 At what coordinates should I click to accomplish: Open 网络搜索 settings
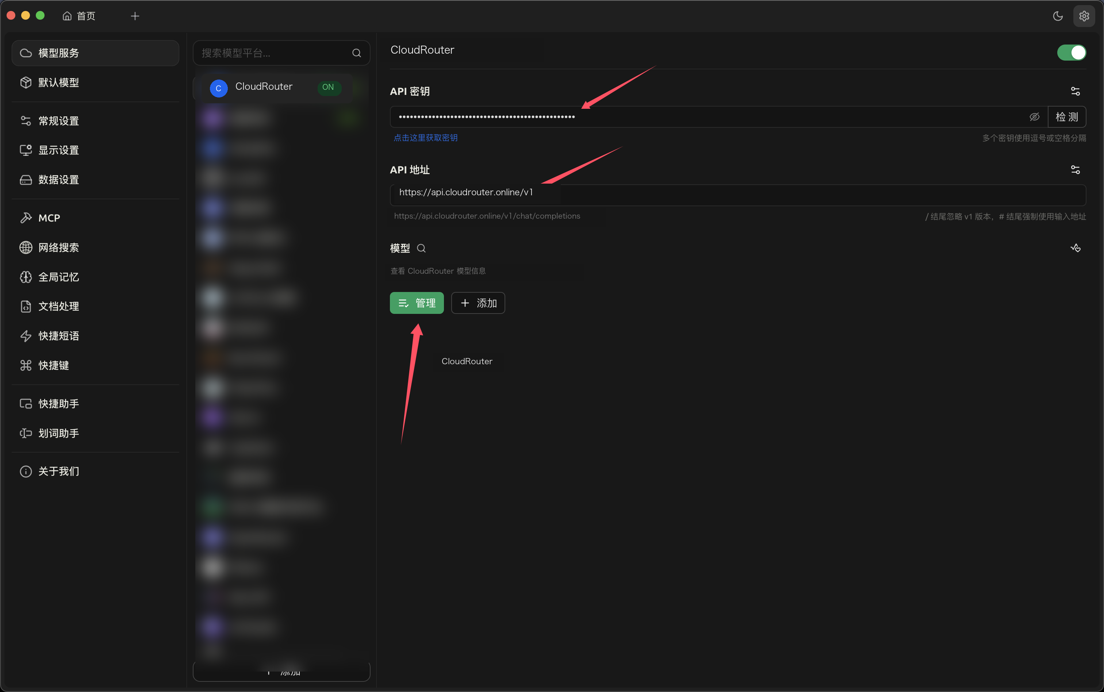(x=95, y=247)
